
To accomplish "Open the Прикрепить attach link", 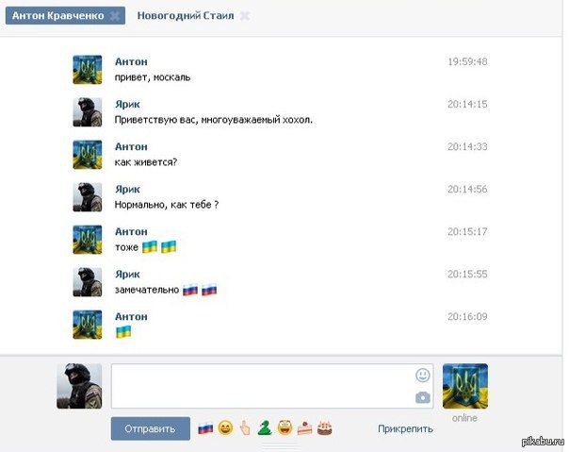I will coord(405,428).
